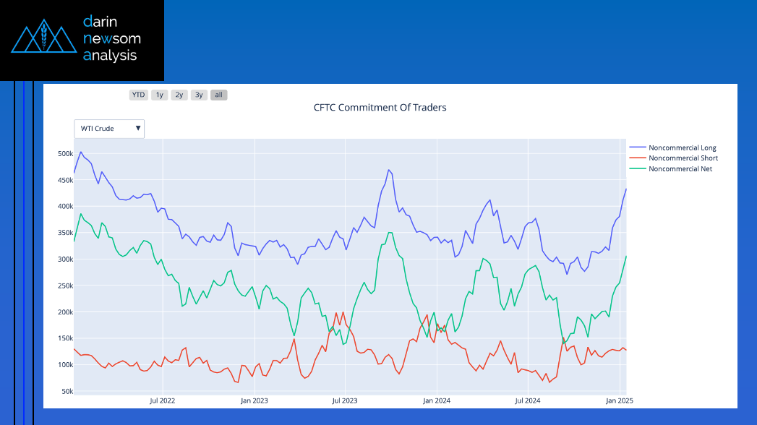Show all data with the all button

(219, 95)
